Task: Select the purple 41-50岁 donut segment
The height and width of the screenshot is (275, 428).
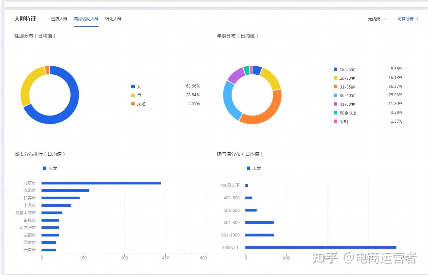Action: click(x=236, y=75)
